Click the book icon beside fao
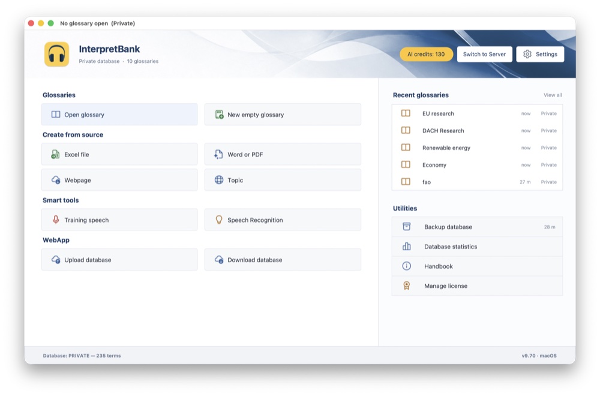The height and width of the screenshot is (396, 600). click(x=406, y=182)
